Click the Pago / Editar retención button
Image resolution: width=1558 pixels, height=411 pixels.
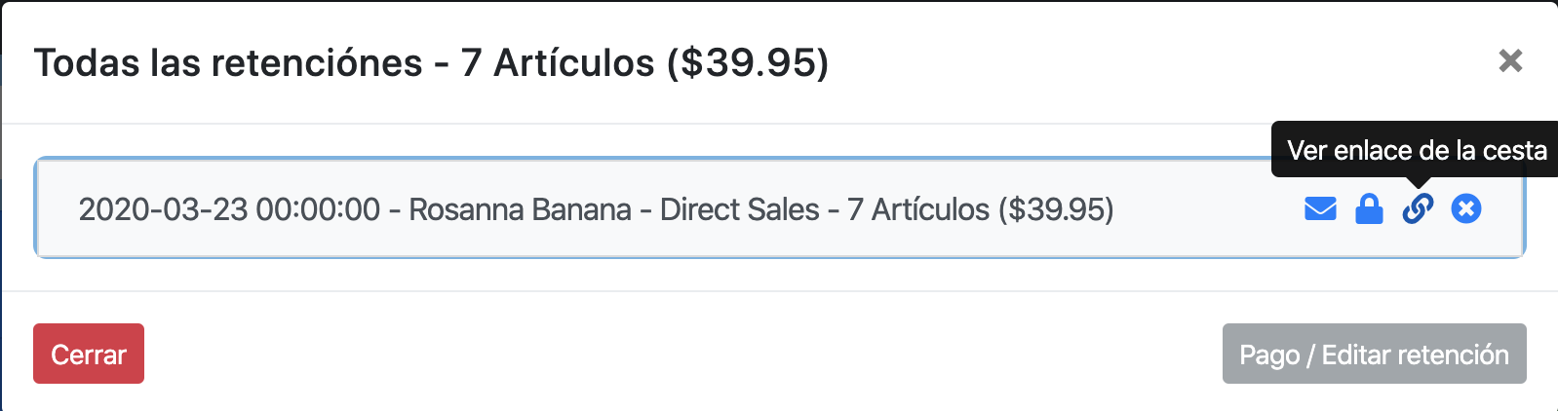coord(1374,354)
